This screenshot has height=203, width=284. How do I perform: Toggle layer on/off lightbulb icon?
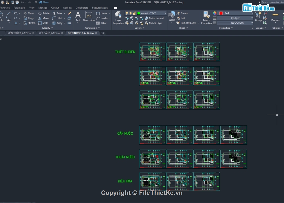point(127,13)
